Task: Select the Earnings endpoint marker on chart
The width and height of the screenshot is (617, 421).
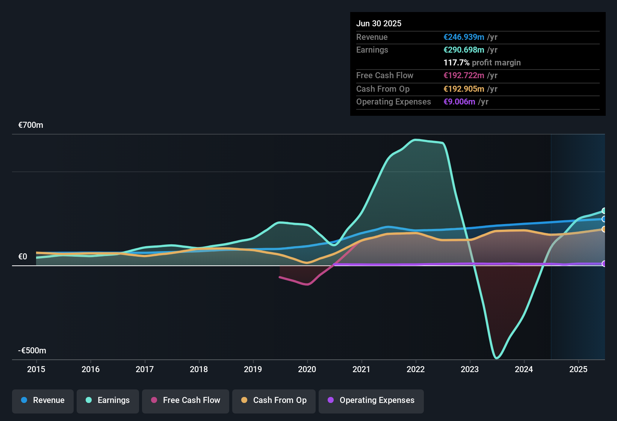Action: point(604,211)
